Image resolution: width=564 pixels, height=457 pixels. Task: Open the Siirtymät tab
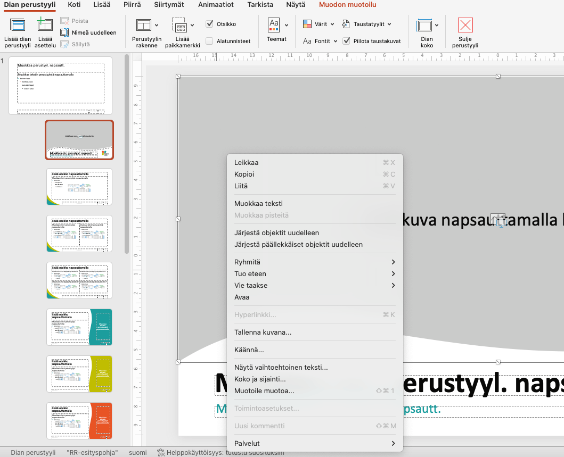169,5
